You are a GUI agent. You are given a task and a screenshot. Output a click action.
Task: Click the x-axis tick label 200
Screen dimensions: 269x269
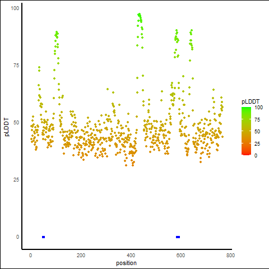pyautogui.click(x=81, y=256)
